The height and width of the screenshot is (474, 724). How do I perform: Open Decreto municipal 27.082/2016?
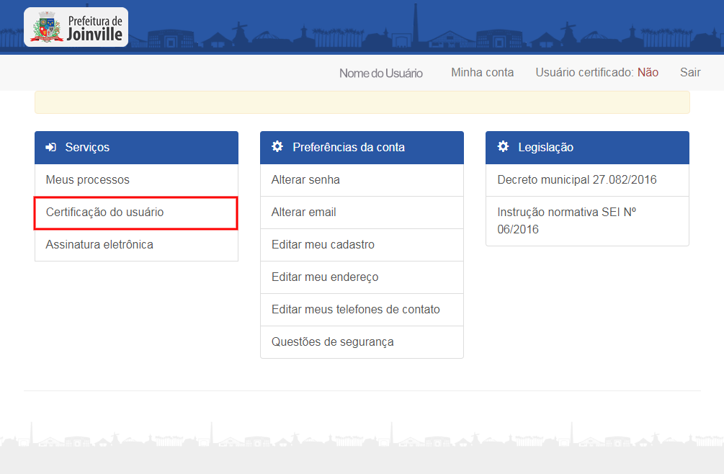click(x=587, y=180)
